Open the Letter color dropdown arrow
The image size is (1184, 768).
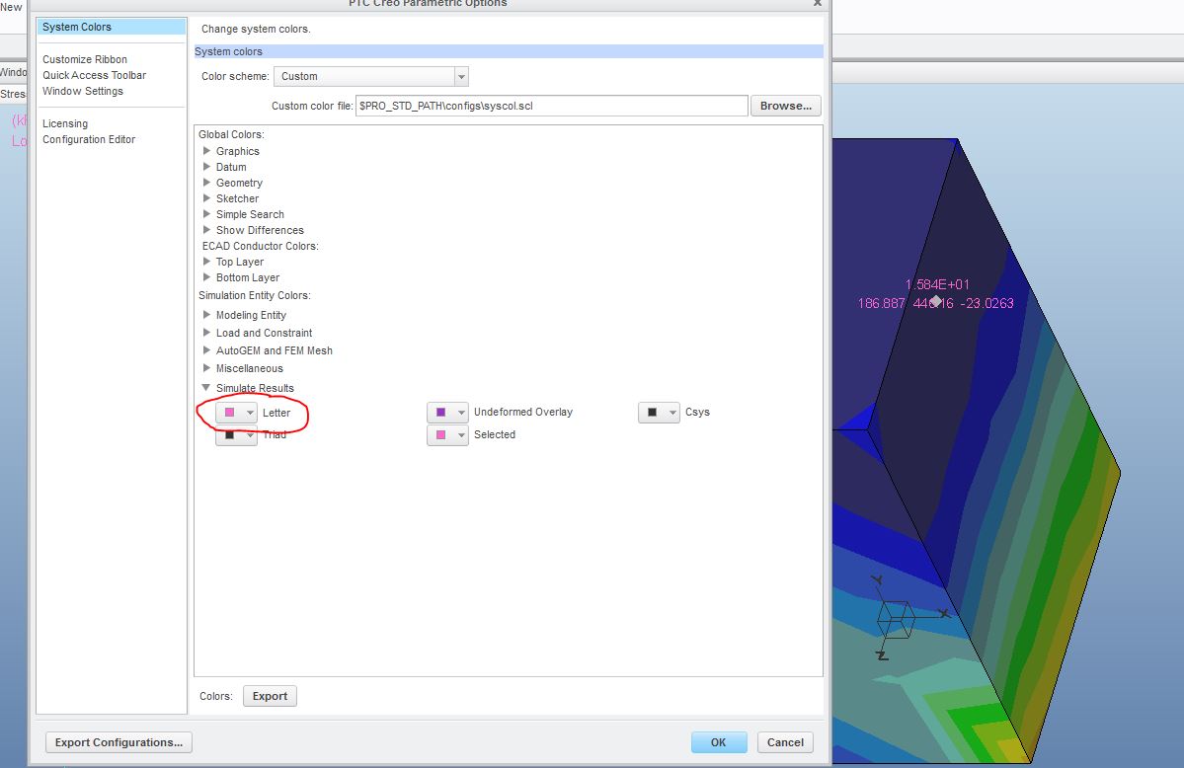250,413
